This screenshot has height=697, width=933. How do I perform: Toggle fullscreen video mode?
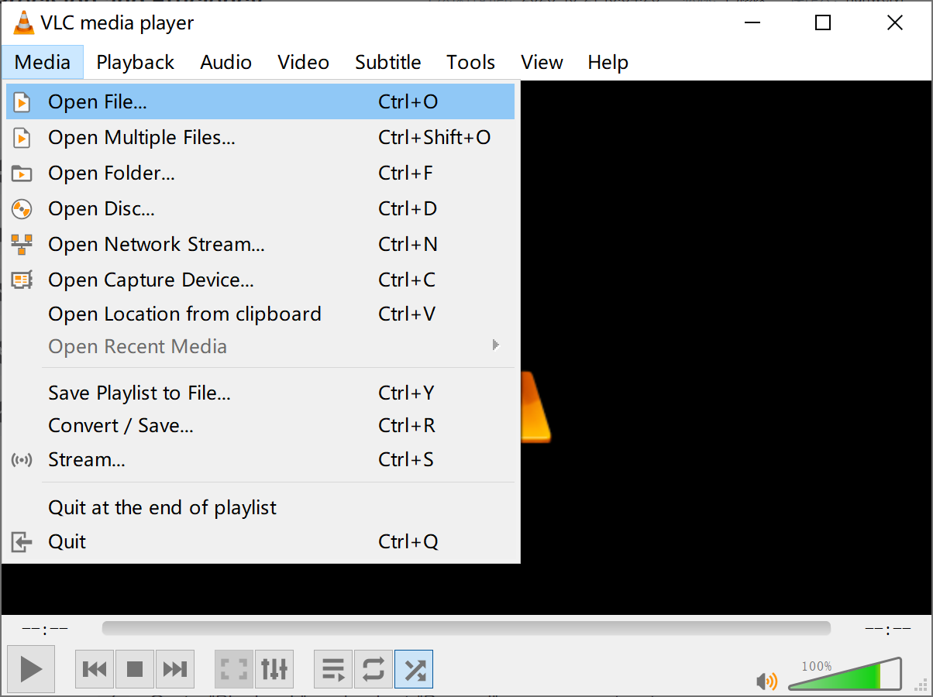(233, 668)
